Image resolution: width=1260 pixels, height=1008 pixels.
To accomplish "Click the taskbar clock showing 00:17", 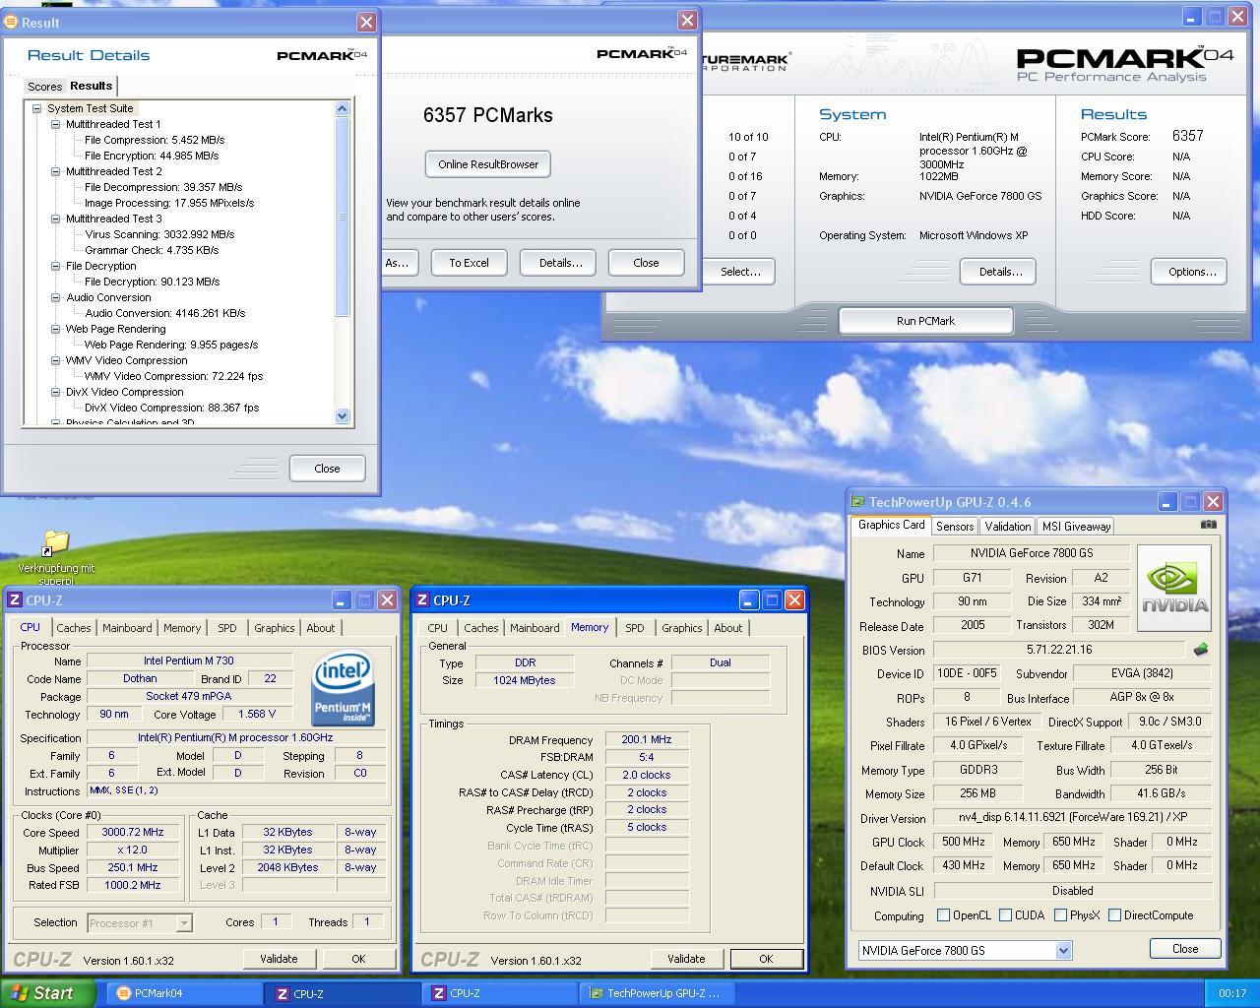I will pyautogui.click(x=1231, y=993).
